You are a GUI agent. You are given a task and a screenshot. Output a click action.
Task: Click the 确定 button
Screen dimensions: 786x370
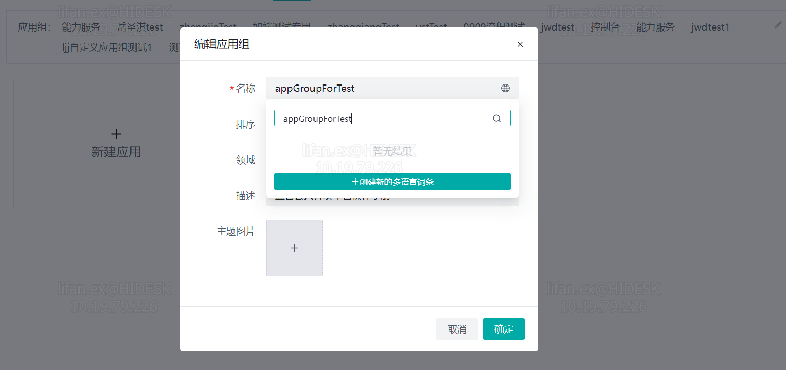point(504,329)
